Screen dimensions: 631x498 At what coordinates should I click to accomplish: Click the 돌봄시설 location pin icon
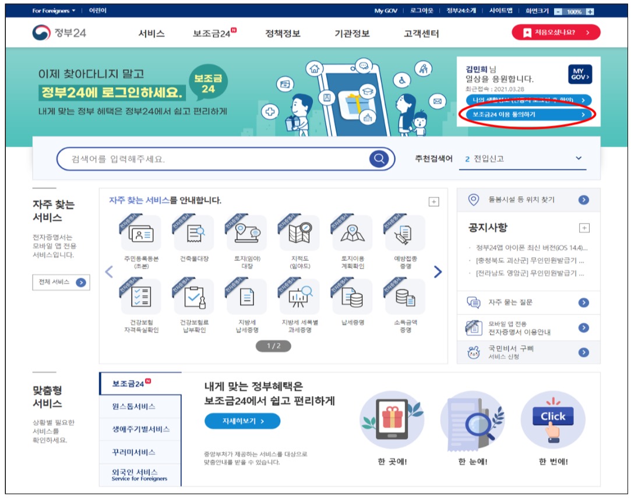click(474, 200)
